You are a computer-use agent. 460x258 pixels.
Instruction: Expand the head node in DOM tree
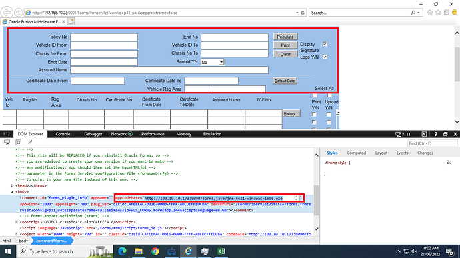click(x=12, y=185)
